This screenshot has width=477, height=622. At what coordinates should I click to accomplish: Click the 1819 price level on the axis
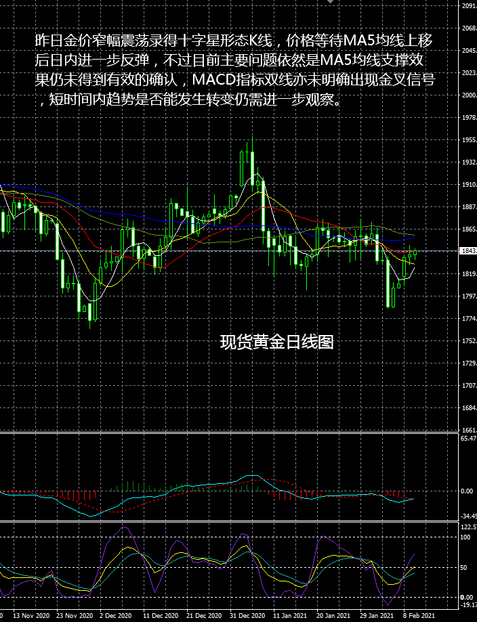[469, 274]
